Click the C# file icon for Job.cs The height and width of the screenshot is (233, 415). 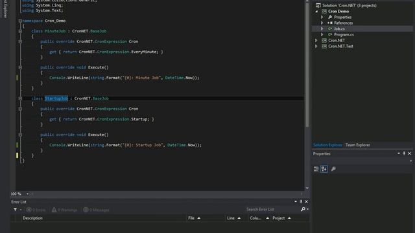(x=330, y=28)
